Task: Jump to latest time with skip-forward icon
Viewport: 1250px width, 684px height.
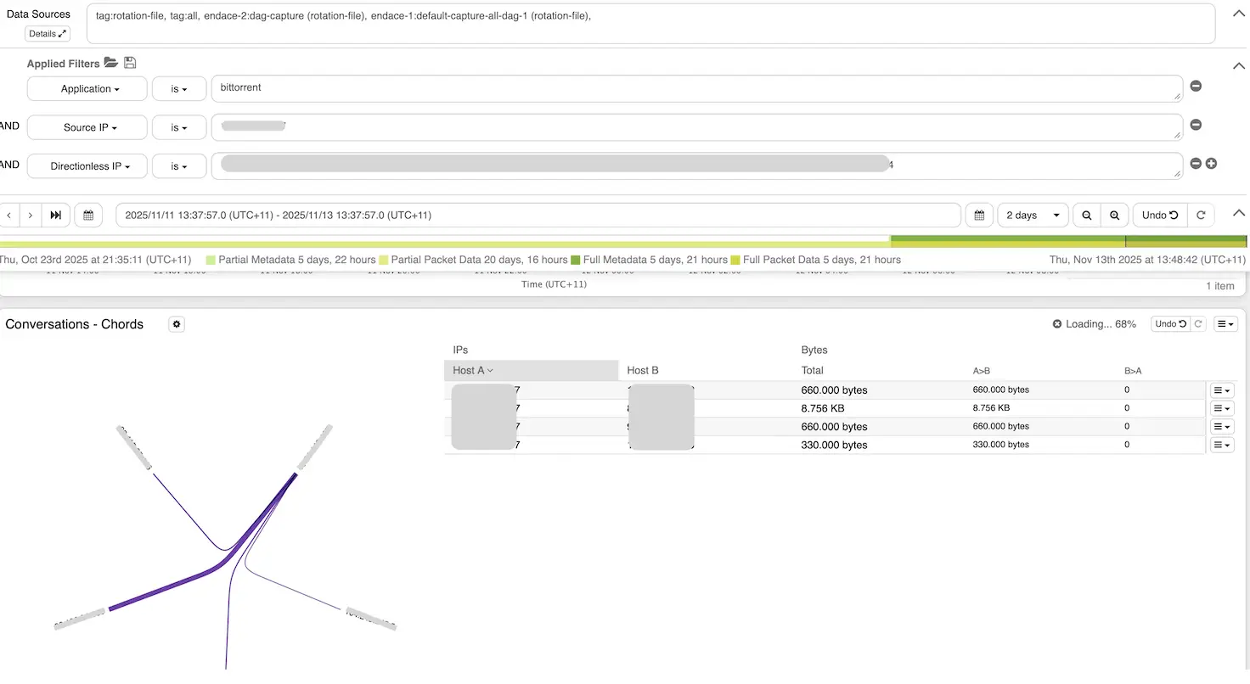Action: click(55, 216)
